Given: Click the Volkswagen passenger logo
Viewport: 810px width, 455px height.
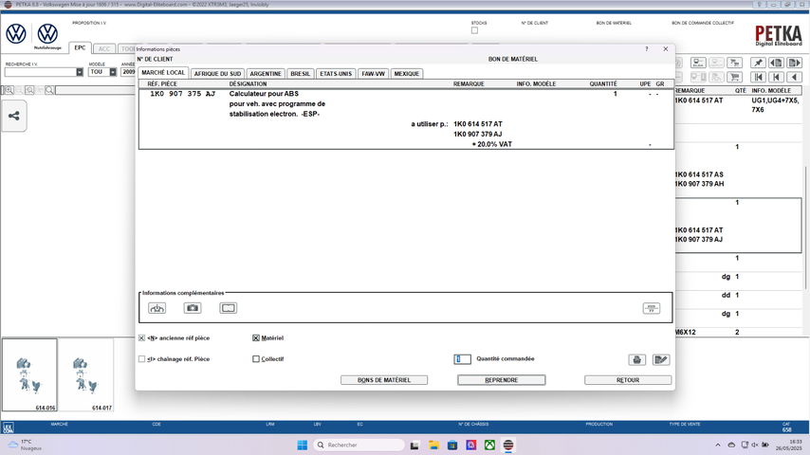Looking at the screenshot, I should (x=16, y=33).
